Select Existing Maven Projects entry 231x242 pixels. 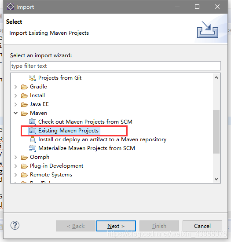click(68, 131)
